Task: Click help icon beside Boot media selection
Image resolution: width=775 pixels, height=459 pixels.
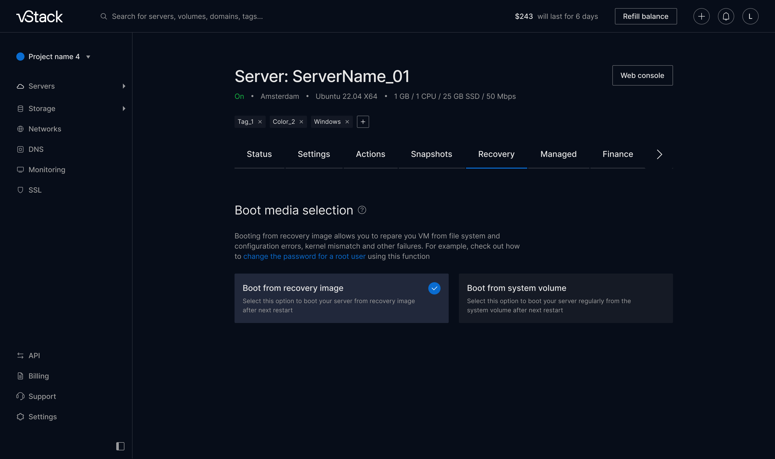Action: point(362,210)
